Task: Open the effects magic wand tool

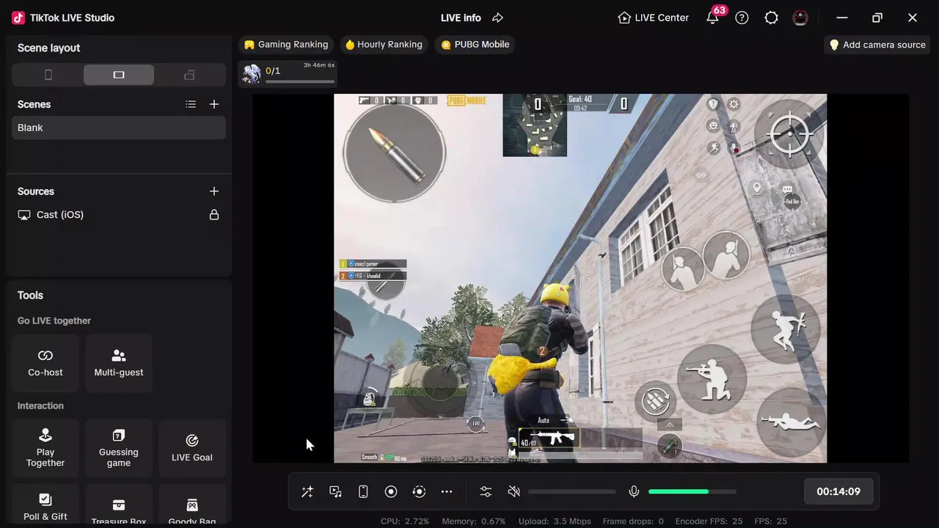Action: tap(307, 492)
